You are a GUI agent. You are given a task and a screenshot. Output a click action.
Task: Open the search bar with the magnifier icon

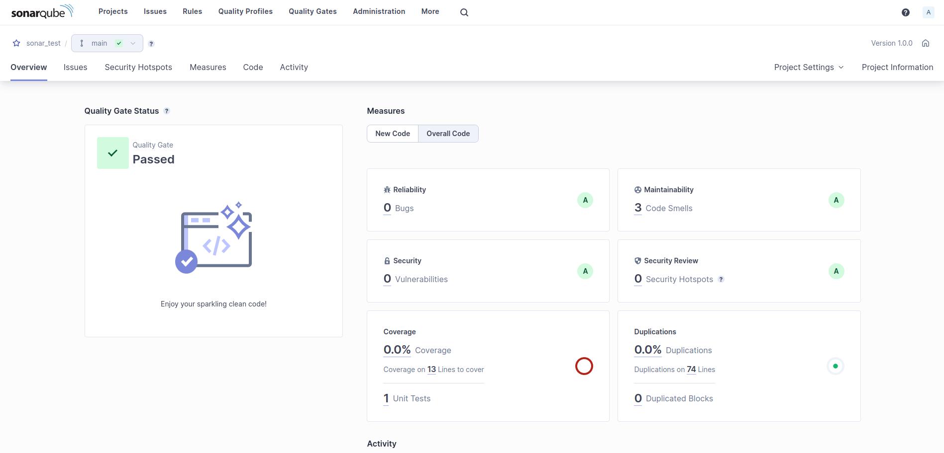coord(463,12)
